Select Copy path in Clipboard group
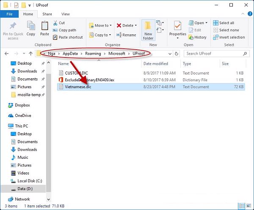The width and height of the screenshot is (254, 210). 64,30
